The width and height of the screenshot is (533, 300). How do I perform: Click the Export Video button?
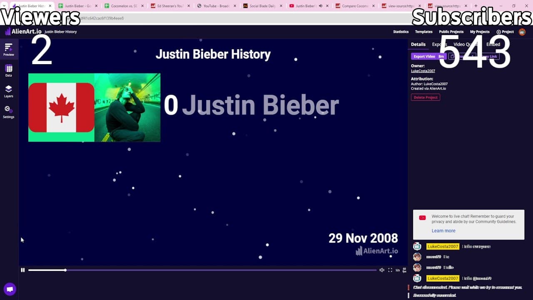coord(428,56)
